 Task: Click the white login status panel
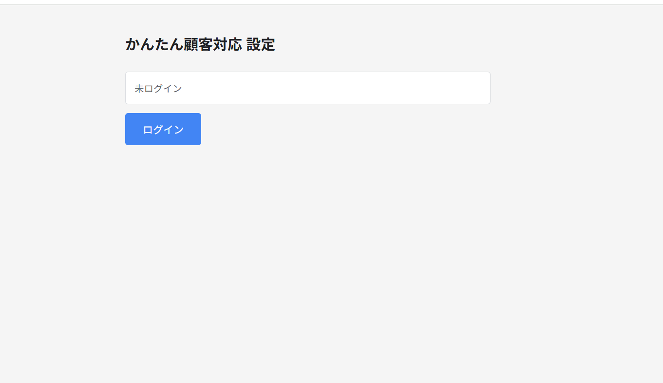click(x=307, y=88)
